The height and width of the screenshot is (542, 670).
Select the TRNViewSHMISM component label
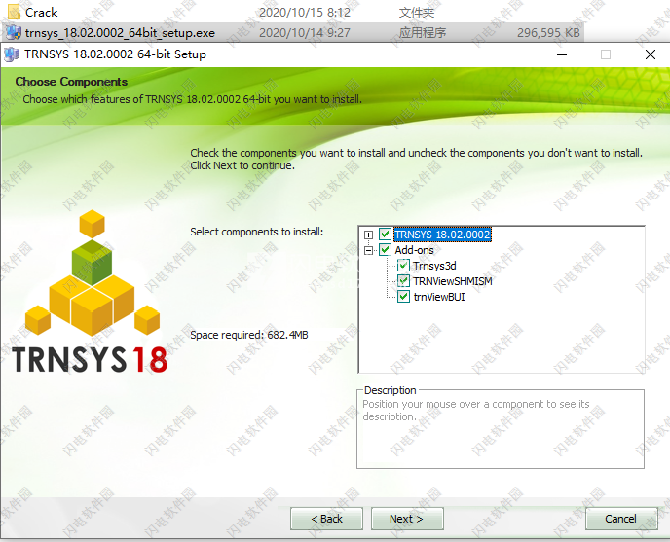[x=453, y=281]
